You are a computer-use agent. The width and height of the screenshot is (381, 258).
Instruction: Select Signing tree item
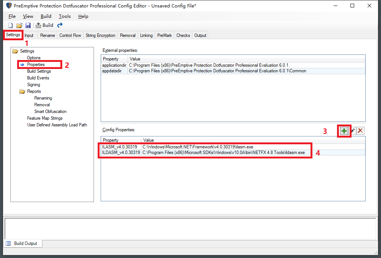pyautogui.click(x=34, y=85)
